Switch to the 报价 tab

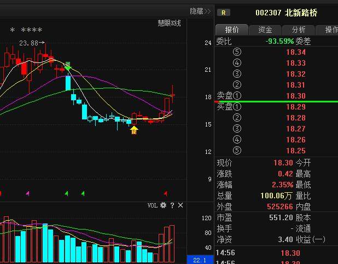tap(232, 30)
